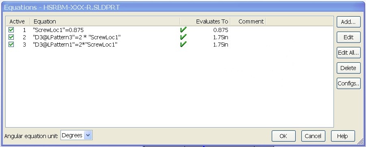Click row number 2 in equation list
The image size is (366, 147).
tap(24, 37)
